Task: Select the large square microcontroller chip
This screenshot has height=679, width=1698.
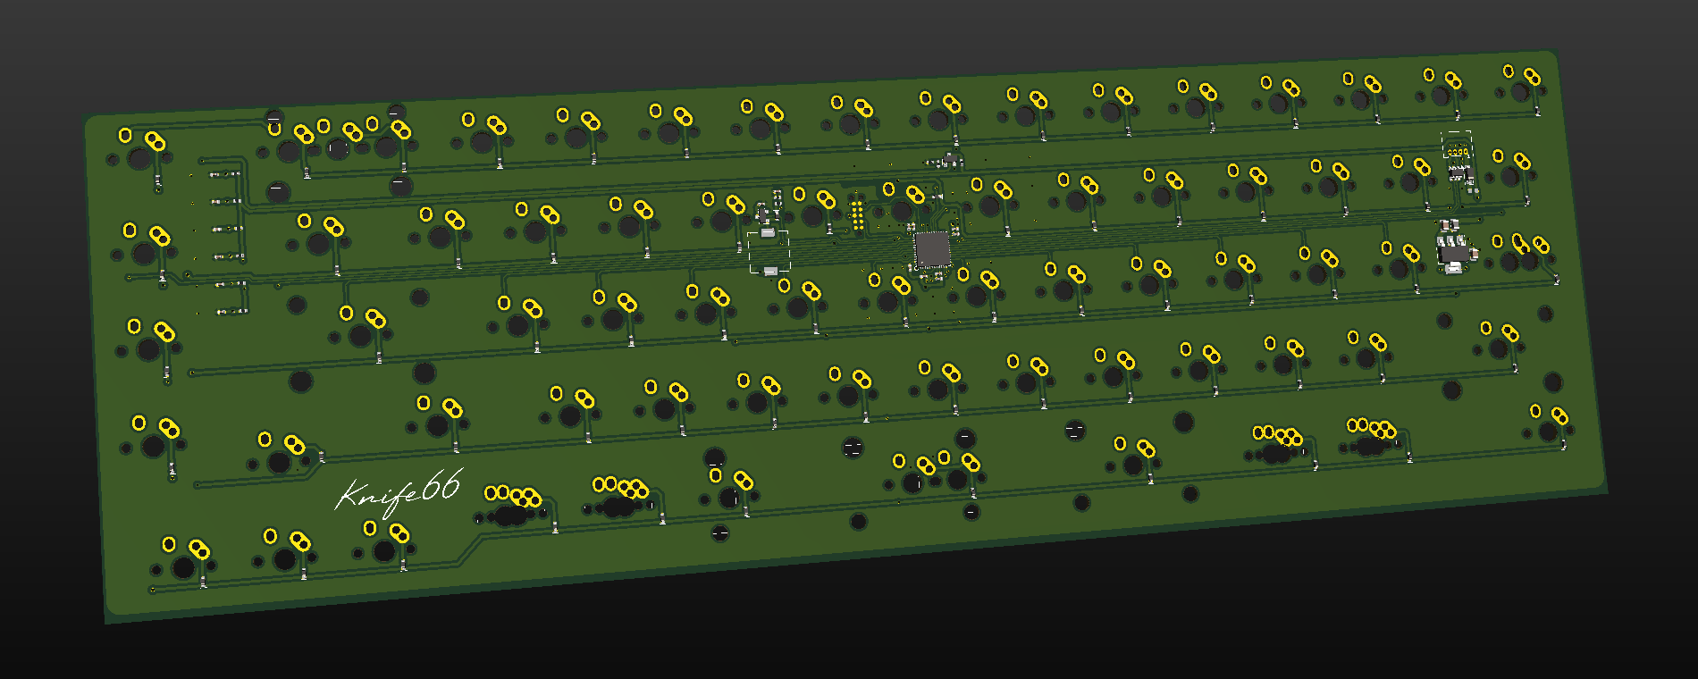Action: 932,249
